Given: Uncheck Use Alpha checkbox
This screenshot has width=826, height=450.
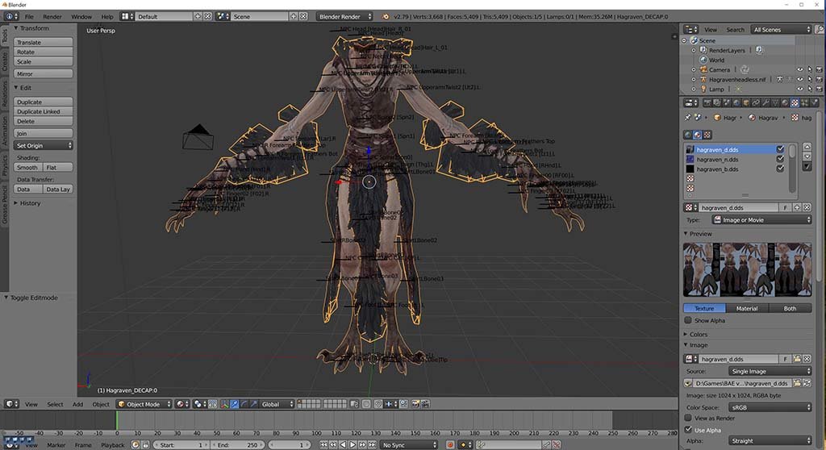Looking at the screenshot, I should coord(688,430).
